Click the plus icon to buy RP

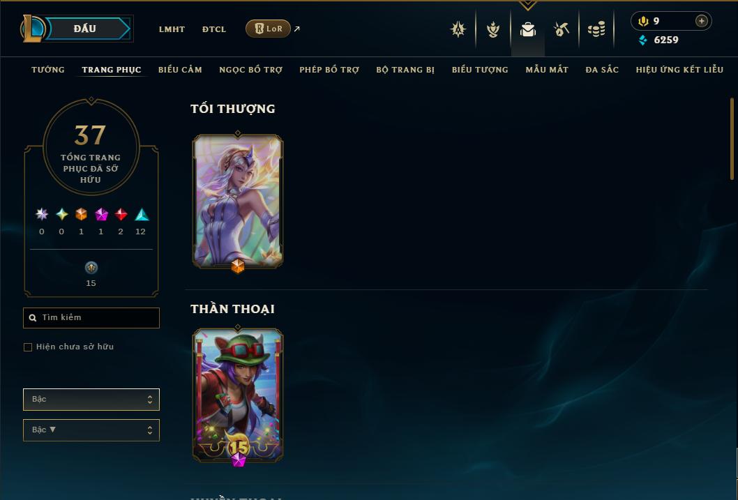click(701, 21)
